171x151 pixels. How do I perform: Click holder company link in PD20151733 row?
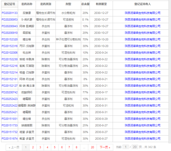[x=143, y=125]
